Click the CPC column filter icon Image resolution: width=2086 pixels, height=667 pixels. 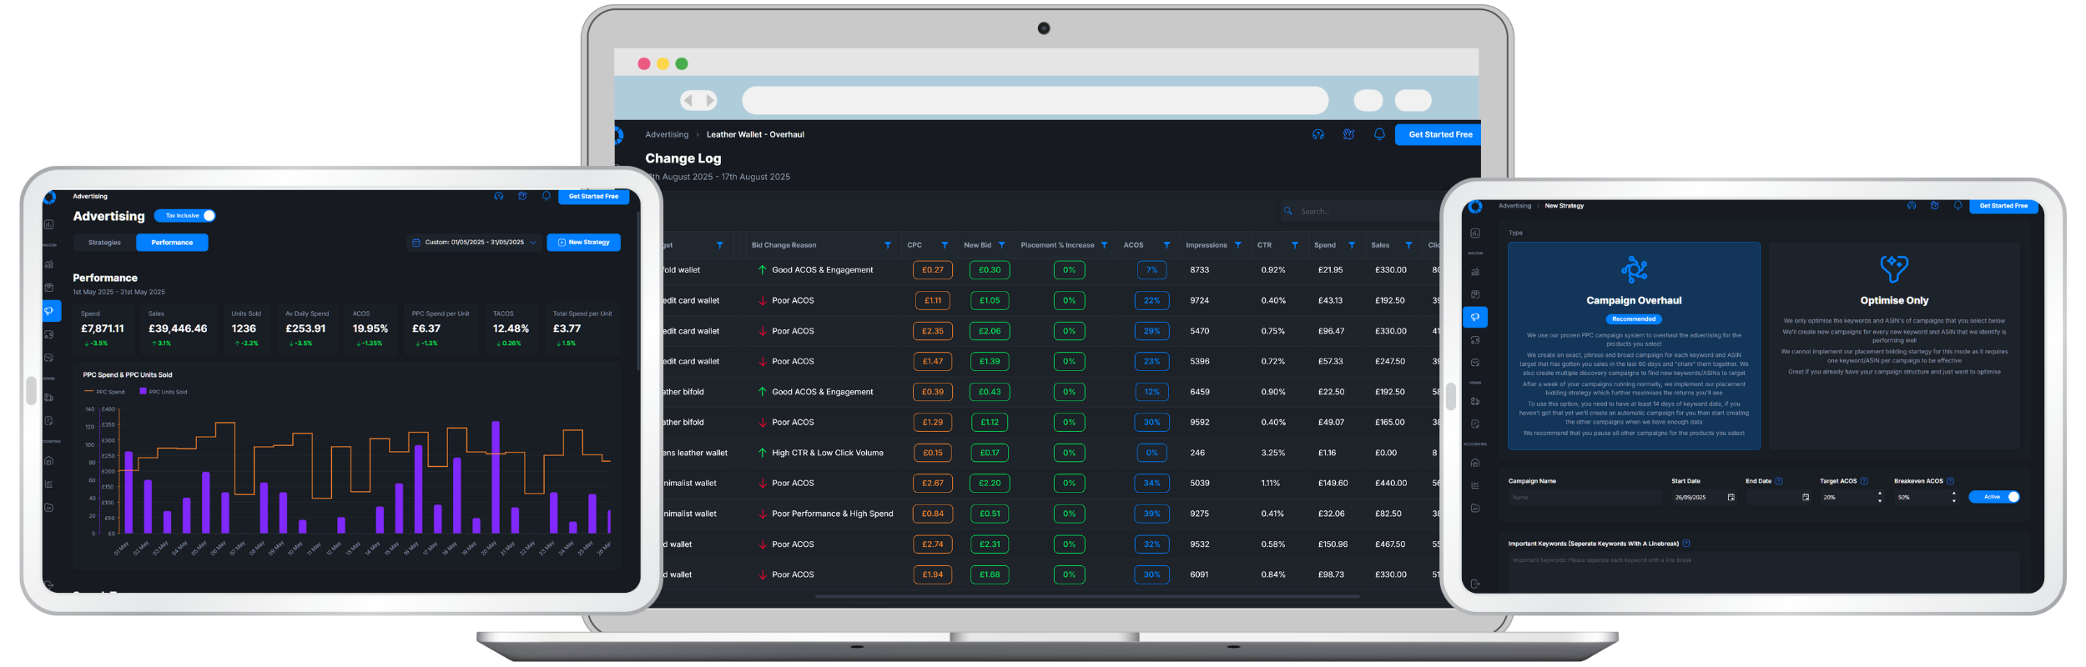945,245
